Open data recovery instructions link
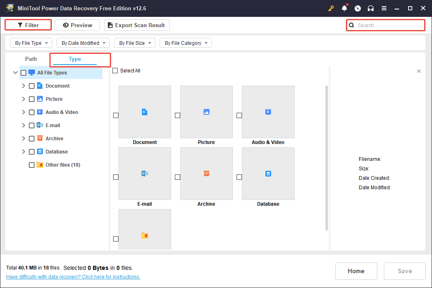432x288 pixels. click(73, 276)
